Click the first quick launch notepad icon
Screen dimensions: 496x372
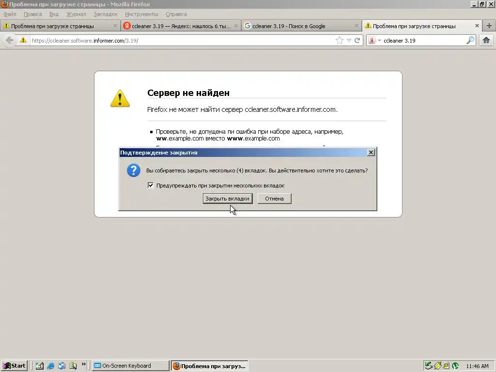40,366
